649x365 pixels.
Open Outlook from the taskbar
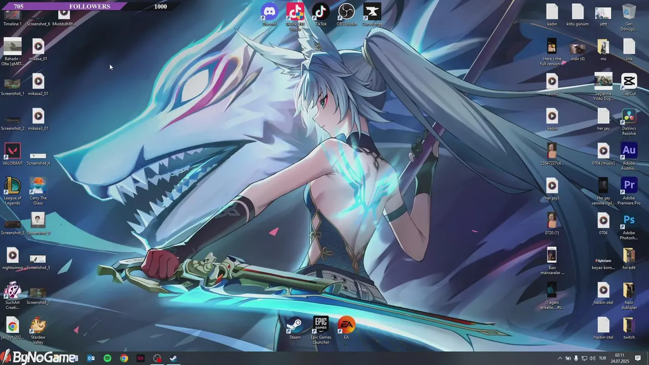pyautogui.click(x=91, y=358)
